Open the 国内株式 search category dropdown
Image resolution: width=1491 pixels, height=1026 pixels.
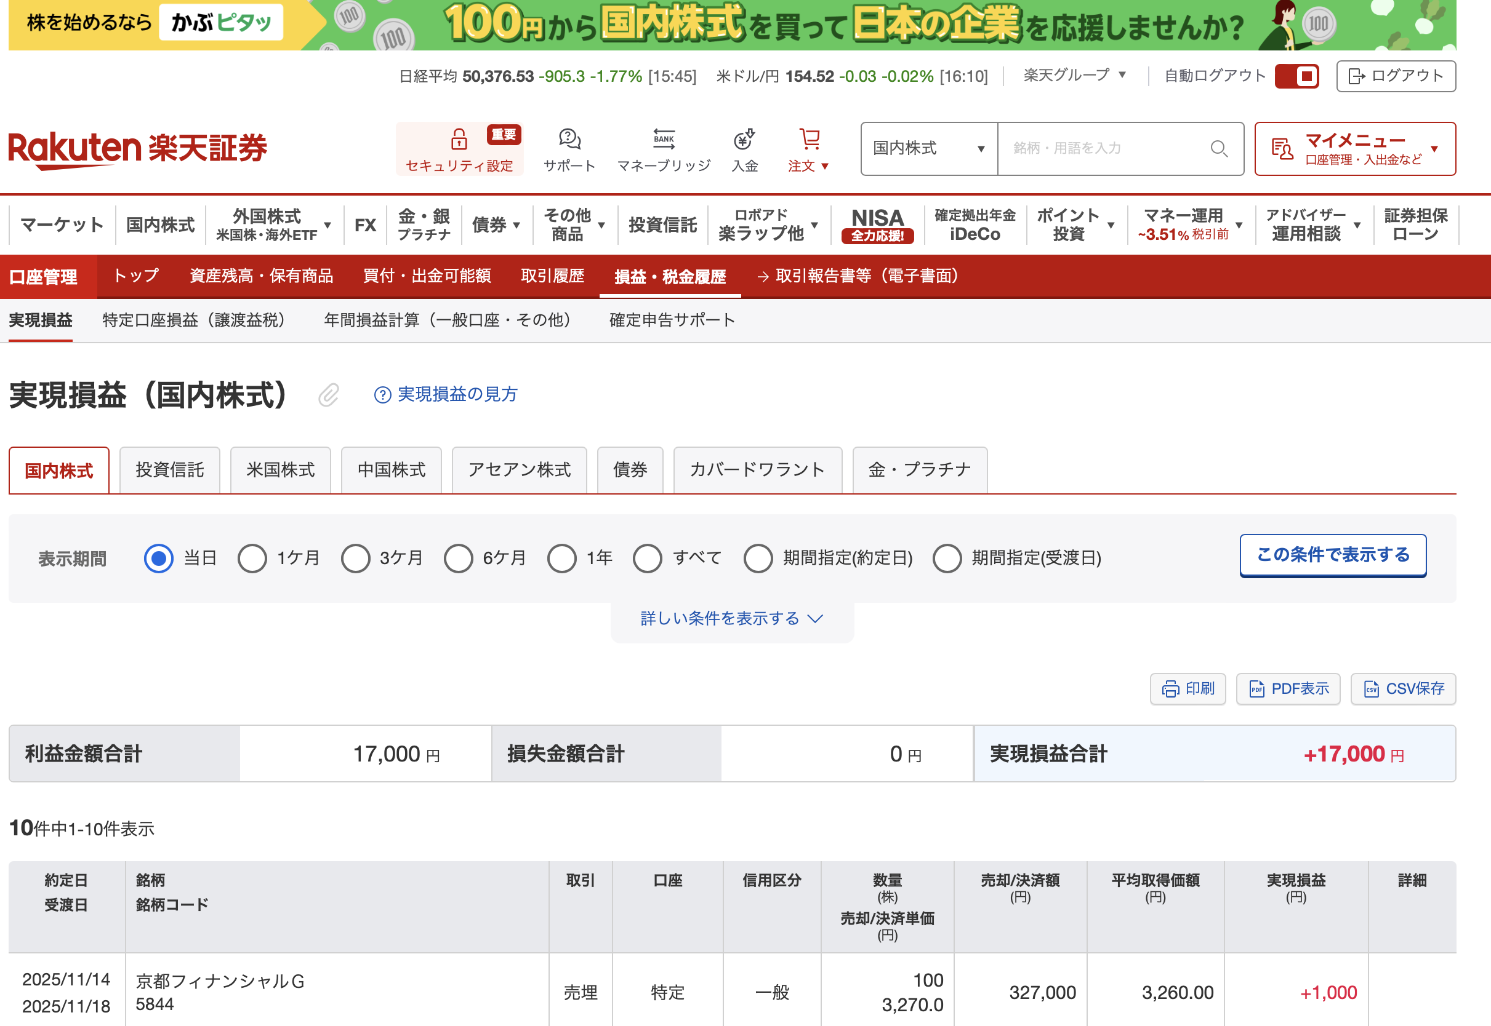928,148
